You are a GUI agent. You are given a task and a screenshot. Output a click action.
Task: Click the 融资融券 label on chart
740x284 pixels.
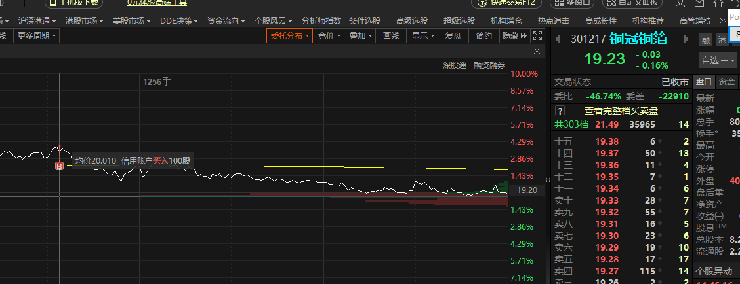[489, 66]
